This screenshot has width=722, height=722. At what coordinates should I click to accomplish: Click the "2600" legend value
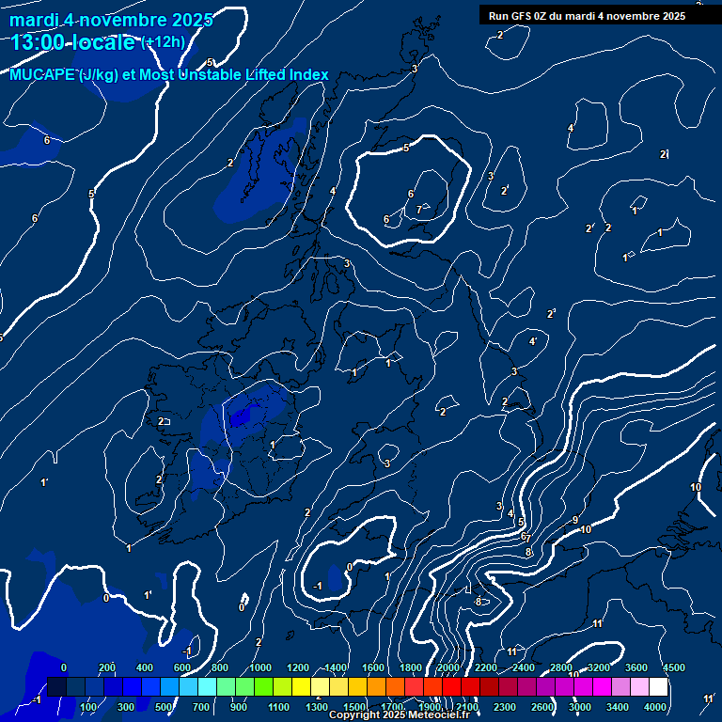point(542,707)
